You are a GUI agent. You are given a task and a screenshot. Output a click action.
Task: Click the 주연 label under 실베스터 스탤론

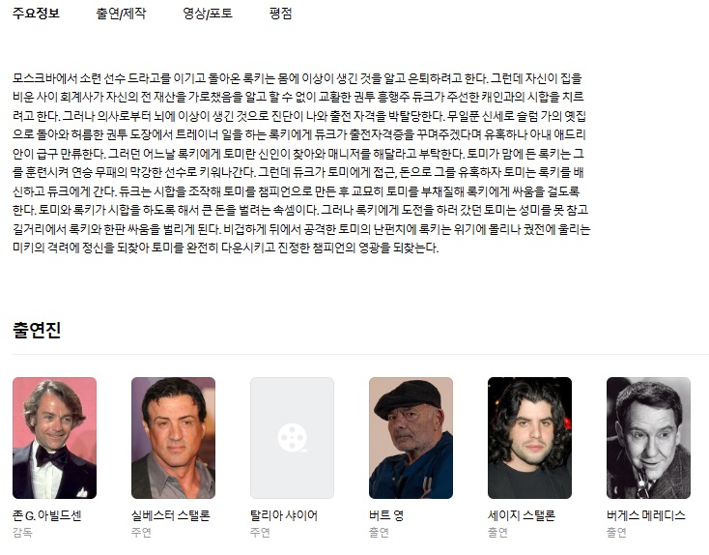point(141,533)
